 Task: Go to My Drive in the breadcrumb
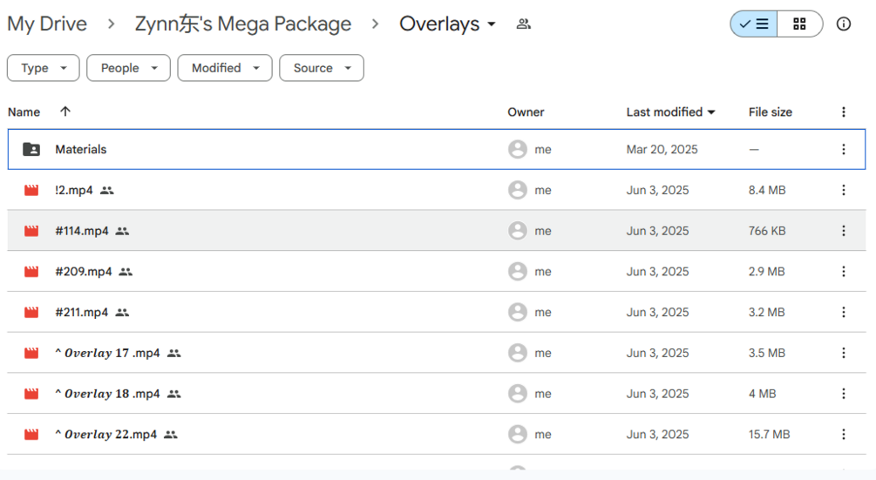[47, 24]
